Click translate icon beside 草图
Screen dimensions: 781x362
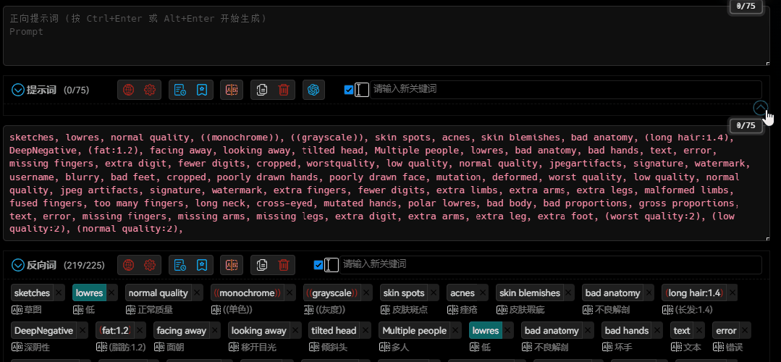pyautogui.click(x=17, y=310)
